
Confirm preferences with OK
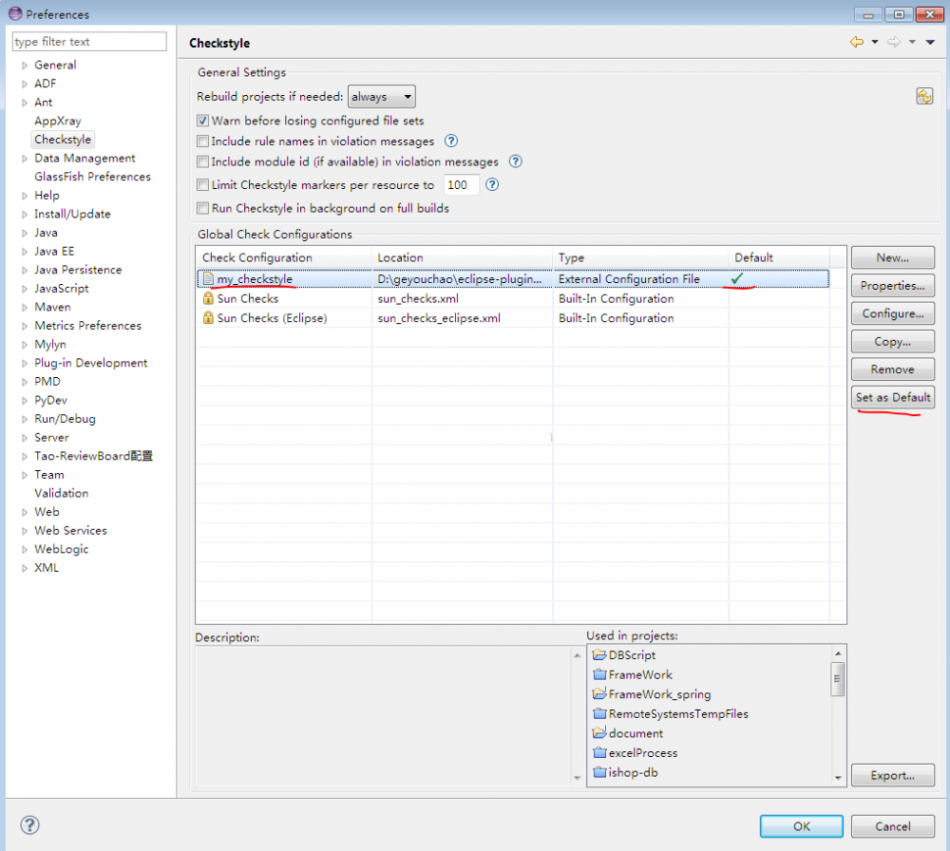(x=802, y=826)
